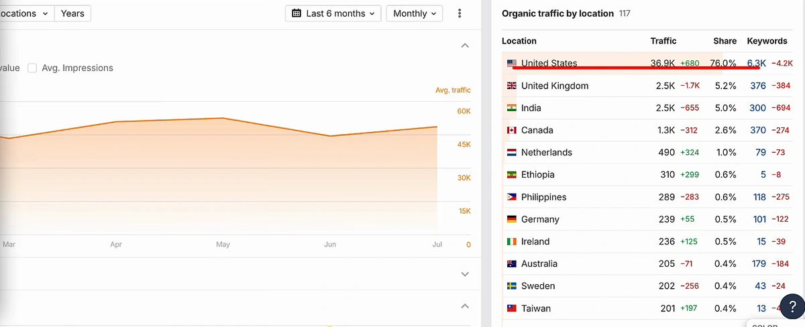Click the Apr label on chart axis
The width and height of the screenshot is (805, 327).
tap(116, 245)
